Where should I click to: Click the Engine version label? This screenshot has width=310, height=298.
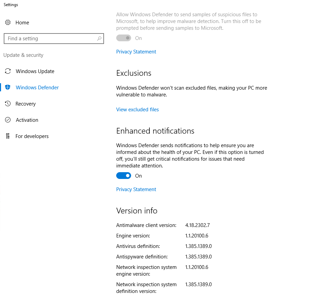pyautogui.click(x=133, y=236)
